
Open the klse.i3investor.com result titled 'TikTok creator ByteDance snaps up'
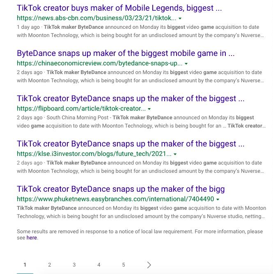point(131,144)
